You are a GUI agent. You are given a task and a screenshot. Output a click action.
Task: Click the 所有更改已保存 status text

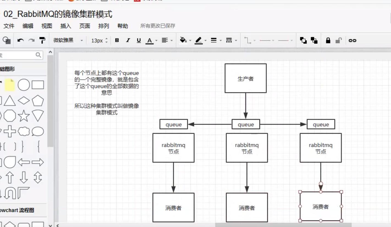pyautogui.click(x=158, y=26)
